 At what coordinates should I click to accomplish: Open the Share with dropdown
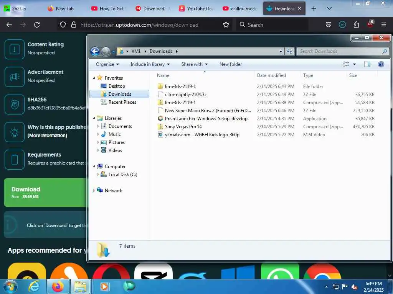click(x=195, y=64)
